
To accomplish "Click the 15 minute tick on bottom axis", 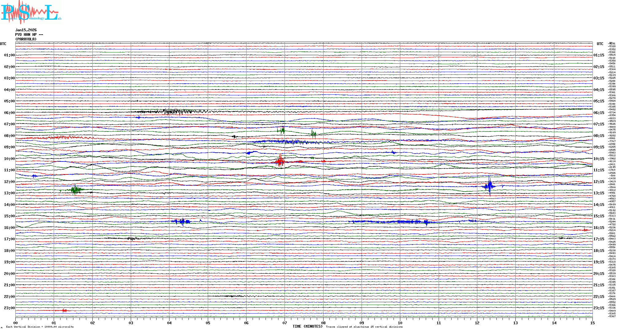I will [592, 323].
